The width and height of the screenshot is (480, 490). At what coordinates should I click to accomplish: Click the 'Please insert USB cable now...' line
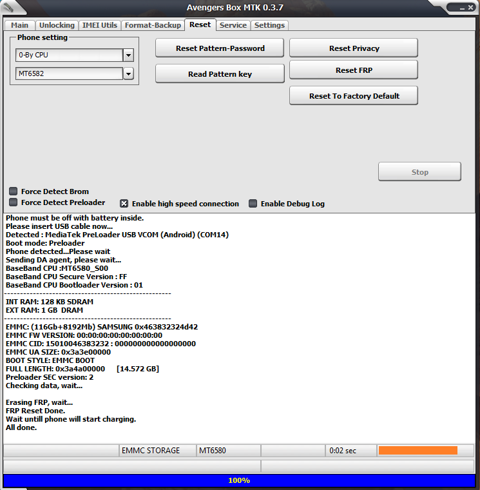click(x=59, y=226)
